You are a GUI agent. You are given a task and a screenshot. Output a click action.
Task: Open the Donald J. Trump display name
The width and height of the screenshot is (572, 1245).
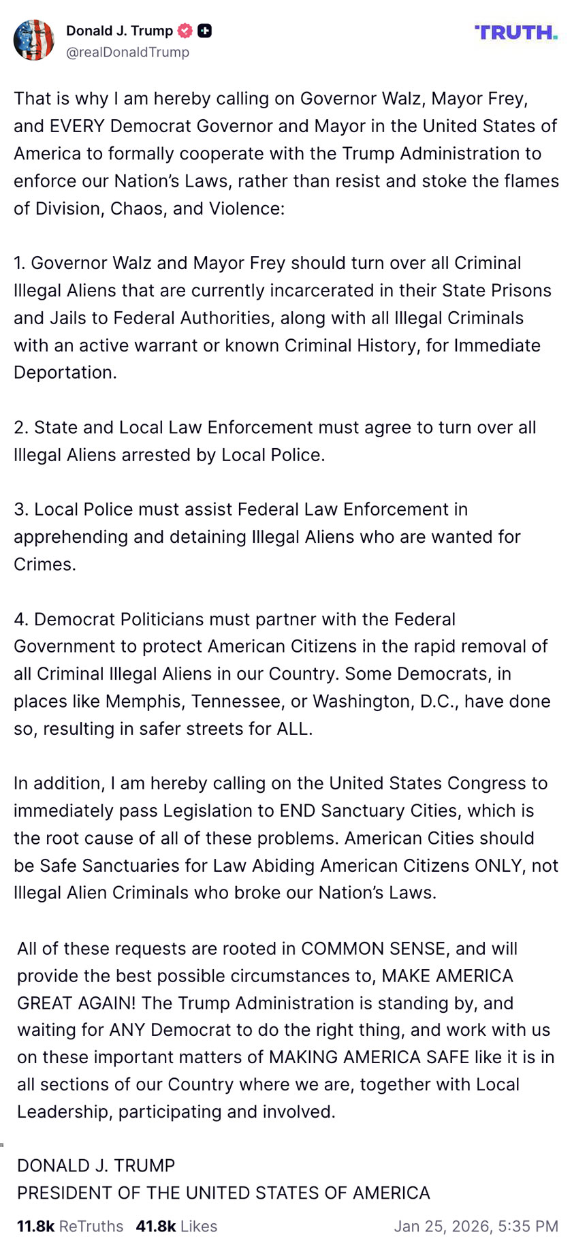click(x=119, y=31)
